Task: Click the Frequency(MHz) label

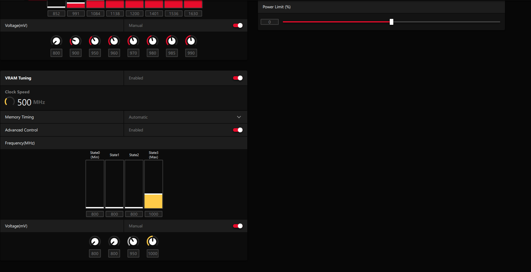Action: pos(20,143)
